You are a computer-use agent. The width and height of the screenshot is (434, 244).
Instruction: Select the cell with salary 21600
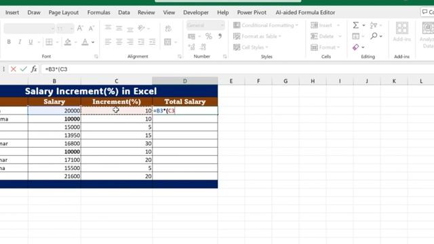[x=54, y=176]
